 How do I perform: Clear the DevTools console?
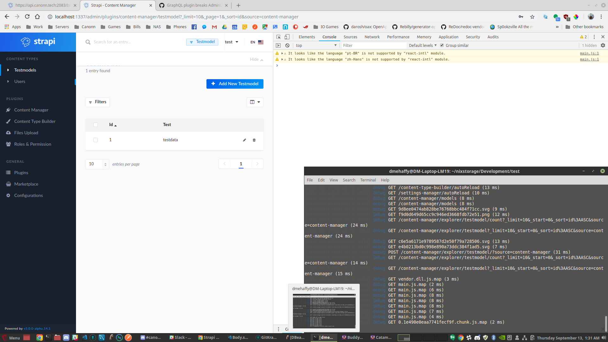pos(288,45)
